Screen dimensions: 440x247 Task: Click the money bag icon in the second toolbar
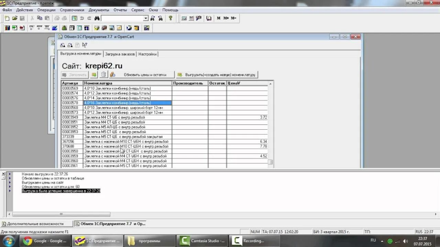coord(64,28)
